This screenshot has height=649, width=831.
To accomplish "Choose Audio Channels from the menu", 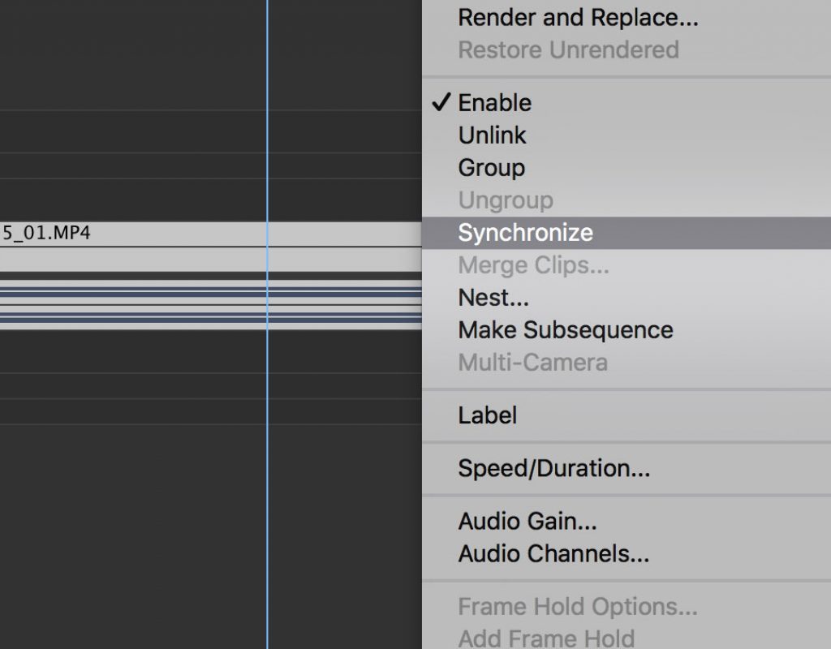I will point(553,554).
